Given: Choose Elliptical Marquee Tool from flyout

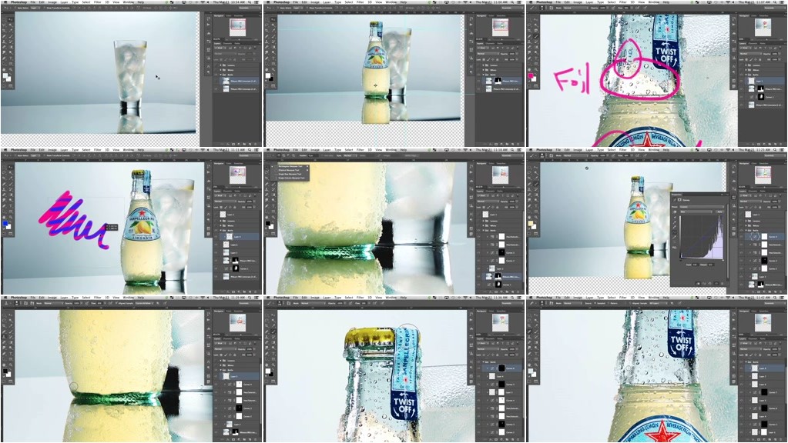Looking at the screenshot, I should [x=289, y=170].
